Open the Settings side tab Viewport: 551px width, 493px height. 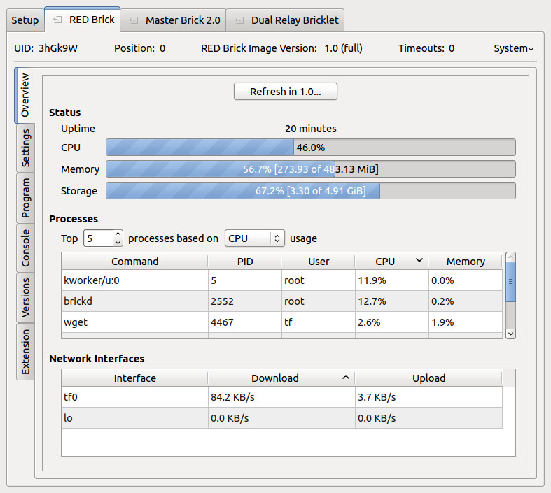[26, 148]
